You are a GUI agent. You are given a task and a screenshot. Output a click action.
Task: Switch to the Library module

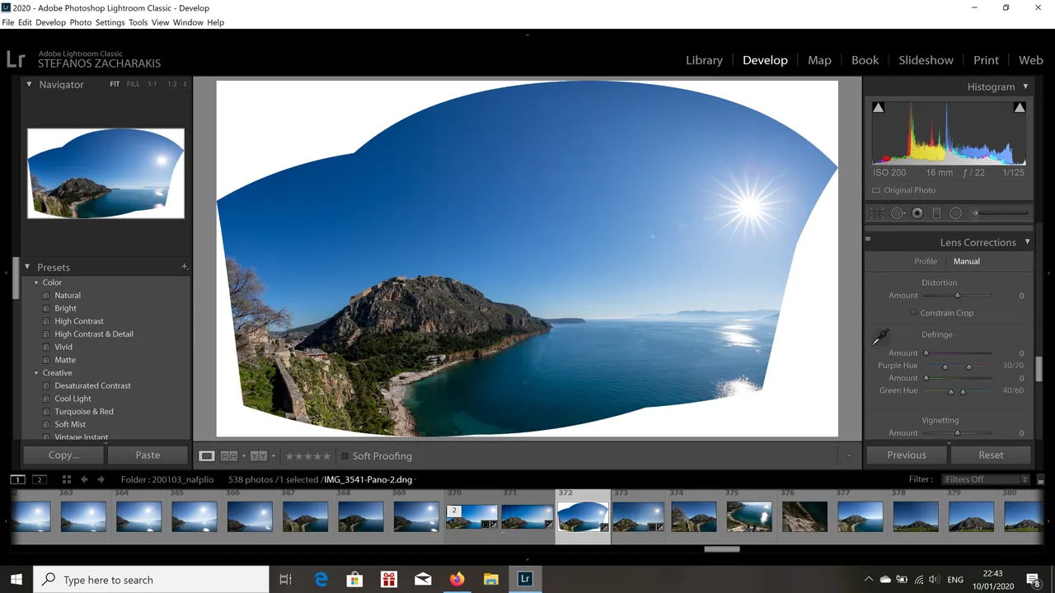[x=704, y=60]
